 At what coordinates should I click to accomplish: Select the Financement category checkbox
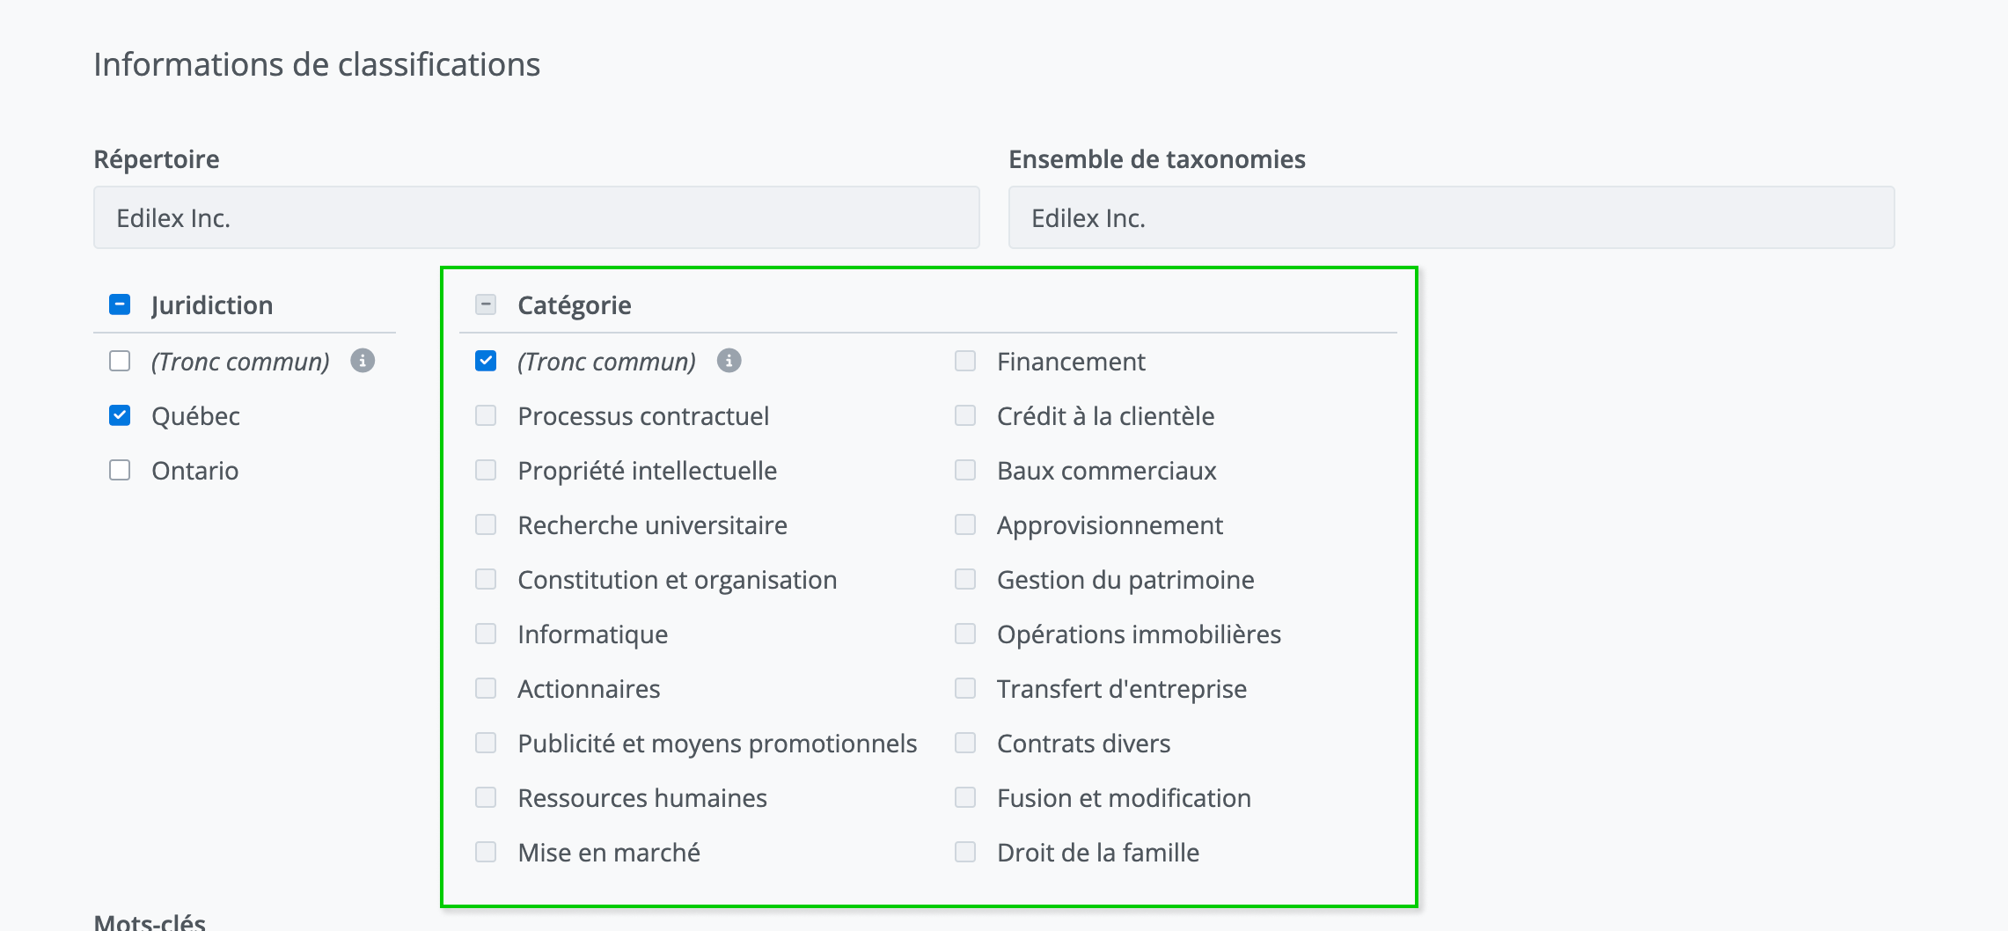[x=965, y=361]
